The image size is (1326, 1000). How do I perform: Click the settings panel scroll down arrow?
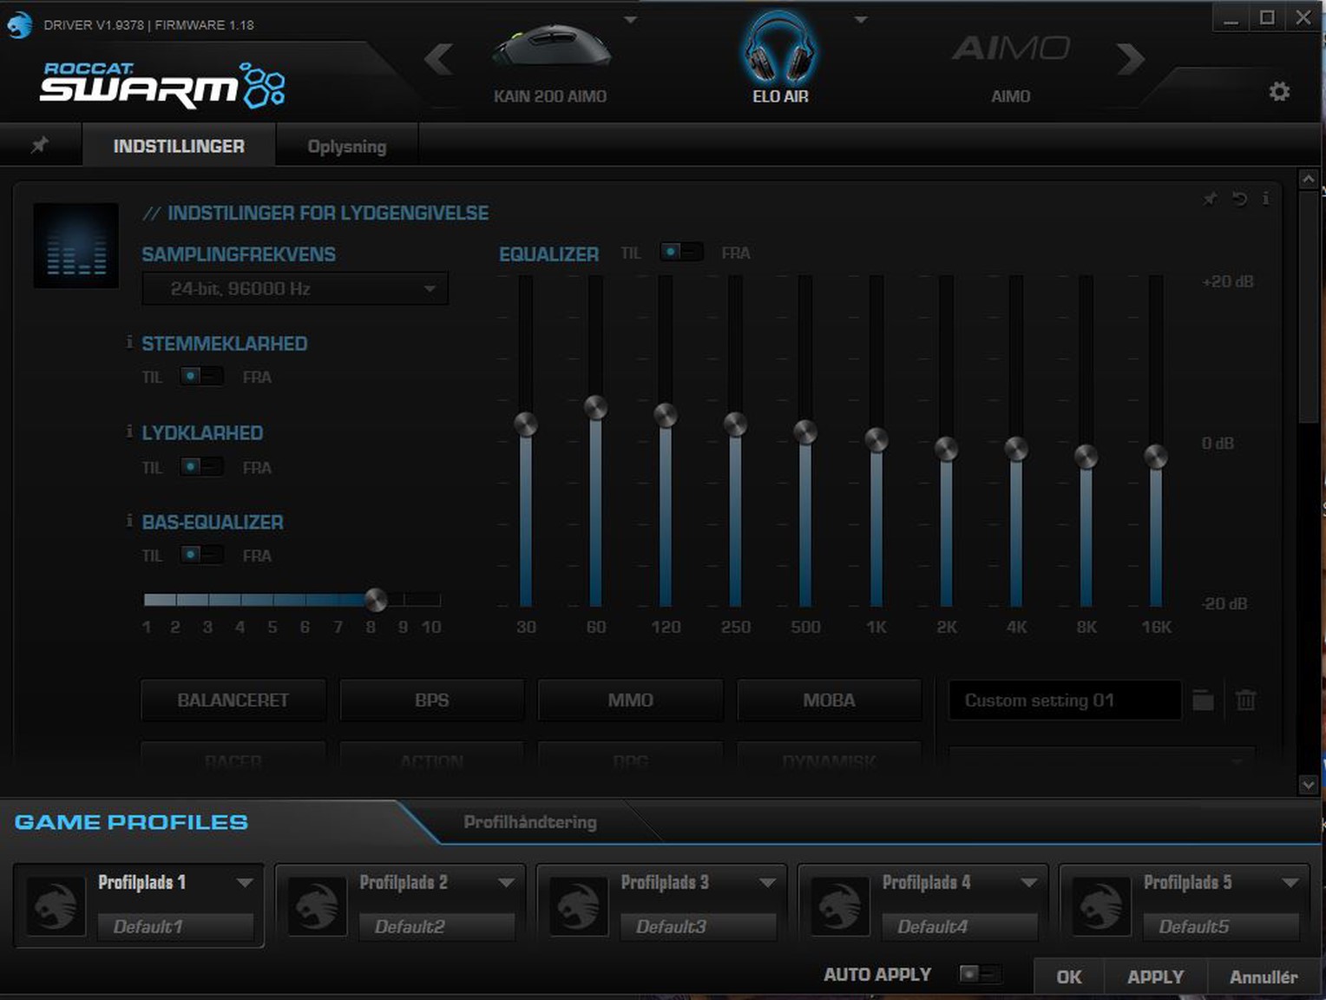coord(1309,785)
